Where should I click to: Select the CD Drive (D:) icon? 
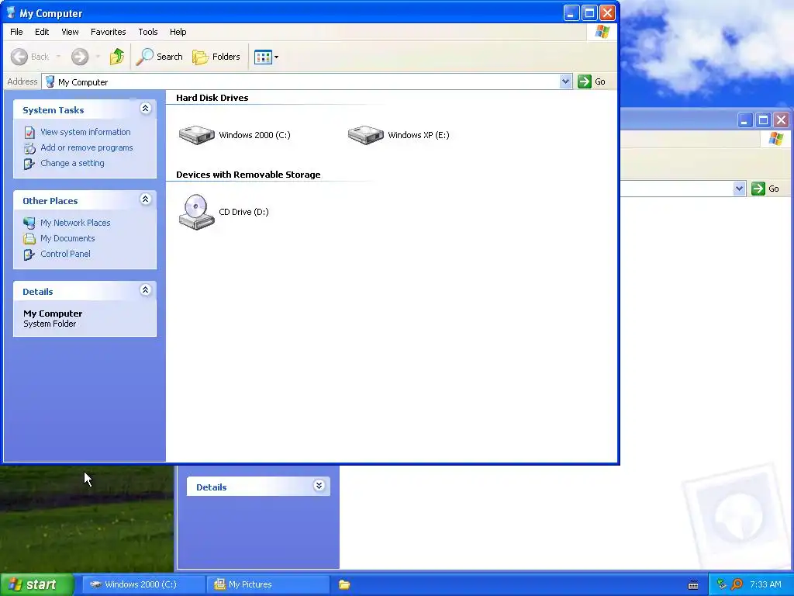click(x=196, y=212)
